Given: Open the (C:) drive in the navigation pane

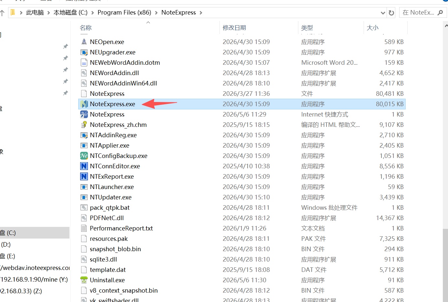Looking at the screenshot, I should 35,233.
